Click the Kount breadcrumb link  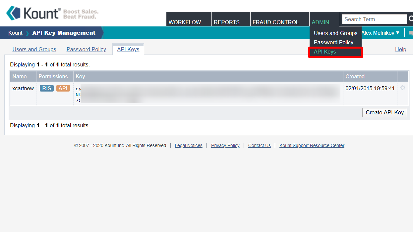click(x=16, y=33)
